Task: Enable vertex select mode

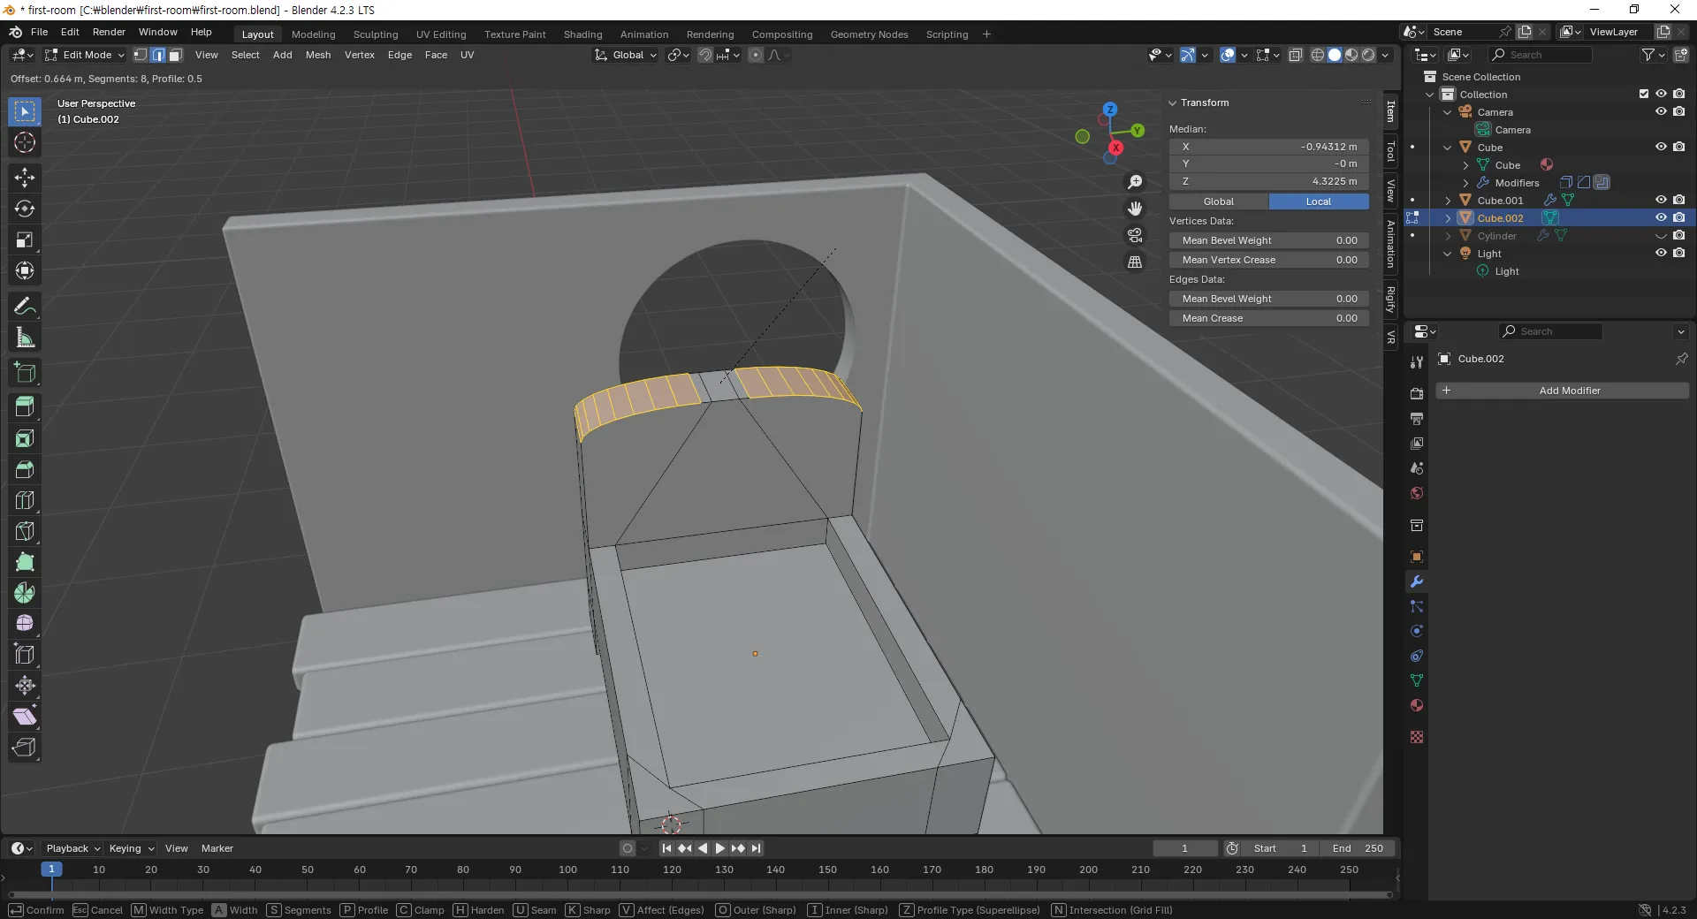Action: 141,55
